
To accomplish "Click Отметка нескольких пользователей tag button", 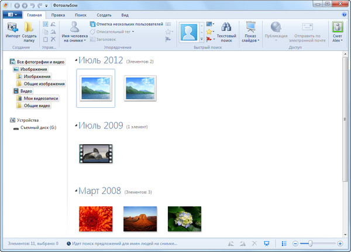I will point(125,24).
